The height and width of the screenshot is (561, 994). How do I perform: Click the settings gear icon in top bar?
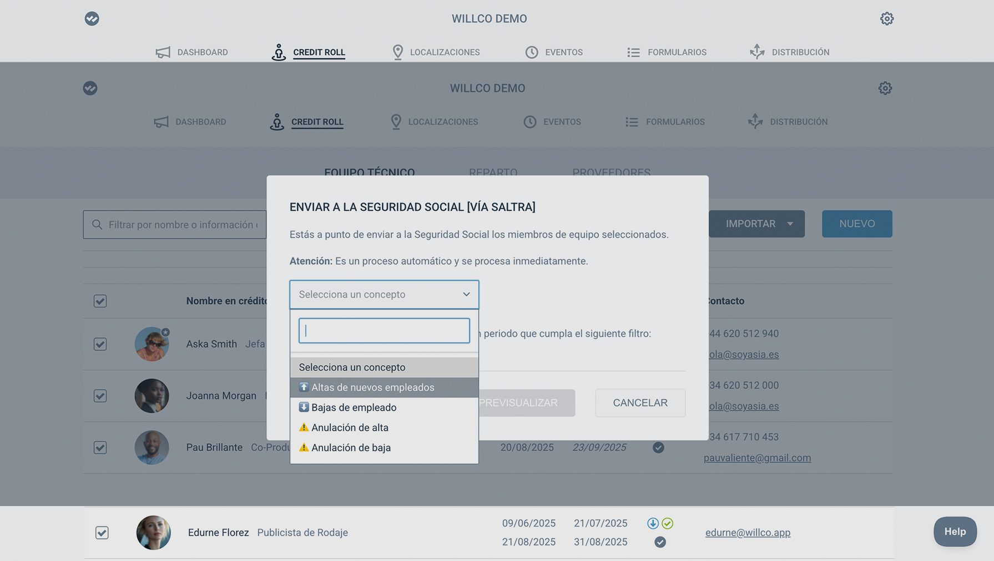[886, 19]
